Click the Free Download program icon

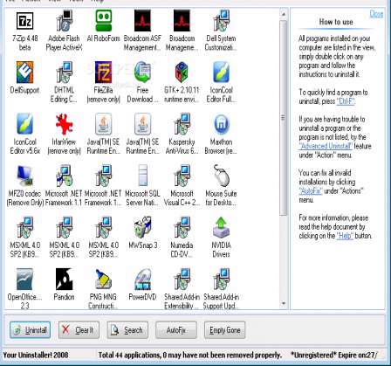pos(142,73)
